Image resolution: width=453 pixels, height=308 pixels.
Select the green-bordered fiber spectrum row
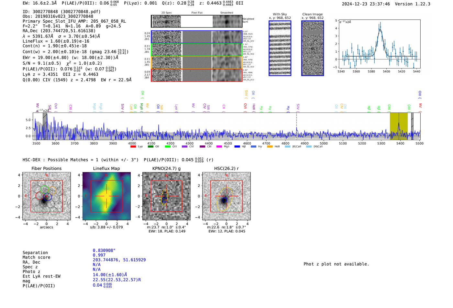(197, 50)
